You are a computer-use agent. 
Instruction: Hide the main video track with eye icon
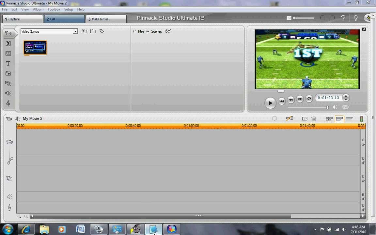tap(363, 145)
